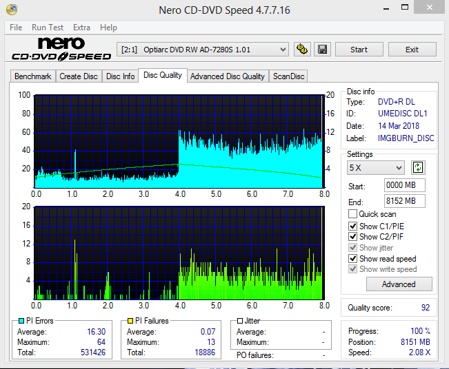Click the white Jitter legend swatch
This screenshot has height=369, width=449.
[x=240, y=321]
